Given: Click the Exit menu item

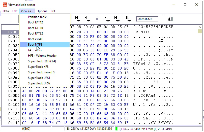Looking at the screenshot, I should 53,11.
